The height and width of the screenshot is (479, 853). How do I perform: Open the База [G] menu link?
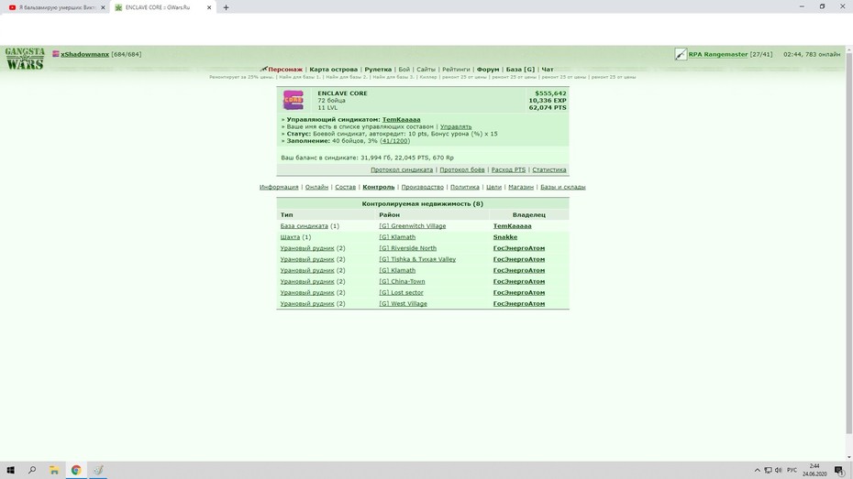(x=520, y=70)
